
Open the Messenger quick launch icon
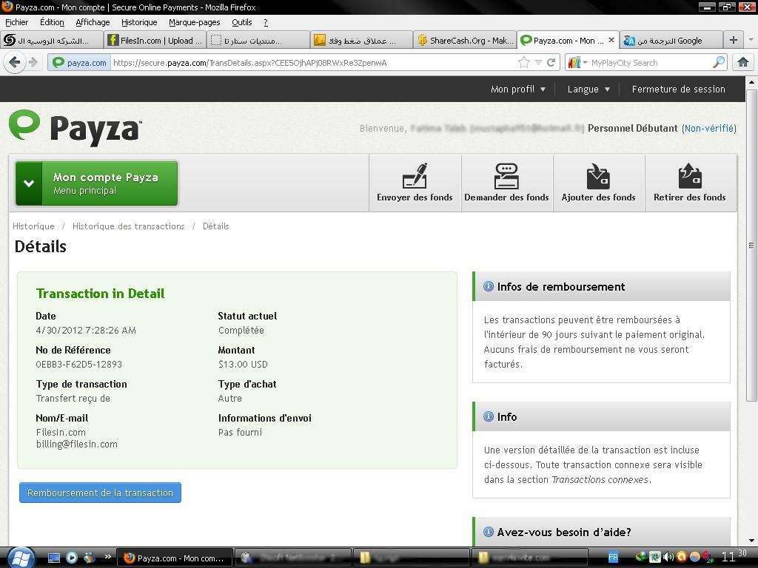[x=90, y=558]
